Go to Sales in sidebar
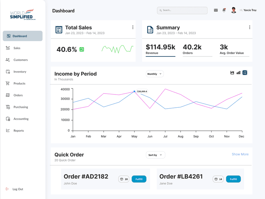This screenshot has height=199, width=265. coord(17,48)
